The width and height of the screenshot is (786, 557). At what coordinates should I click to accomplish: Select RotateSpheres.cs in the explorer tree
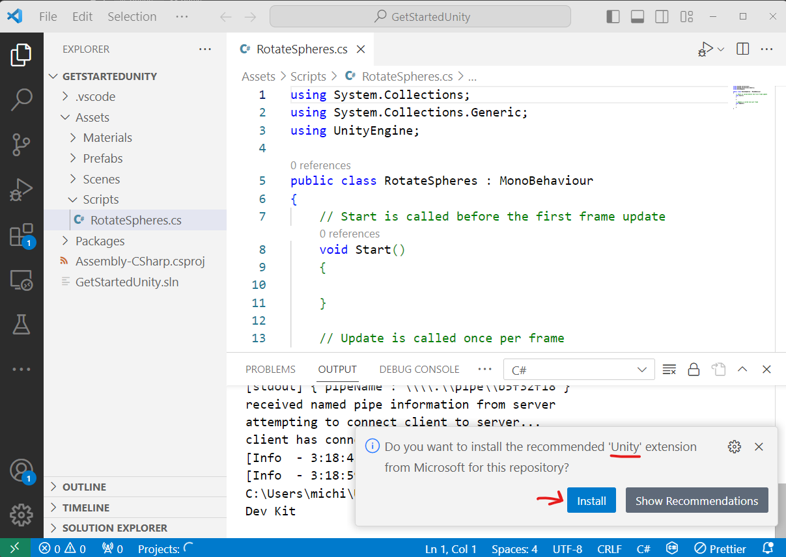pos(135,221)
